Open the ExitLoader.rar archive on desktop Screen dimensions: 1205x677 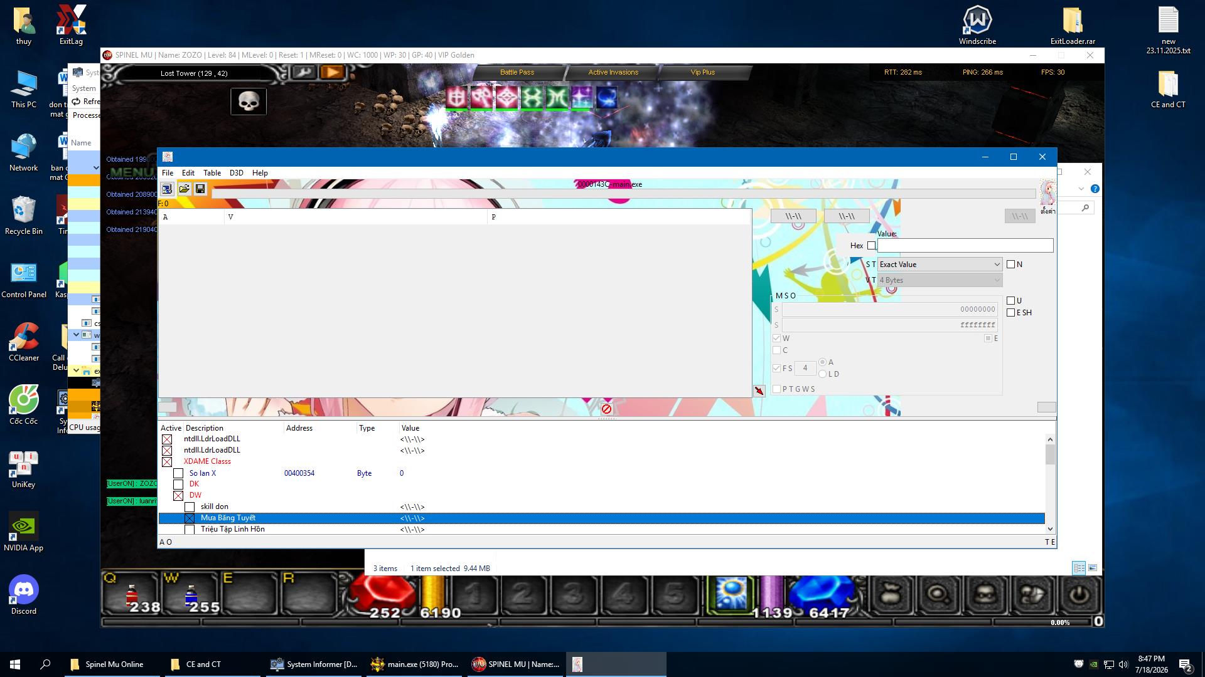pos(1073,25)
